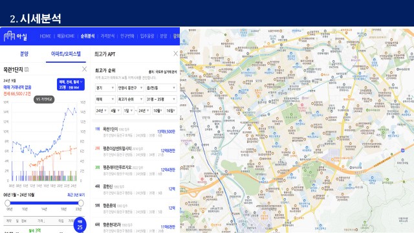
Task: Open the 매물HOME menu item
Action: coord(66,36)
